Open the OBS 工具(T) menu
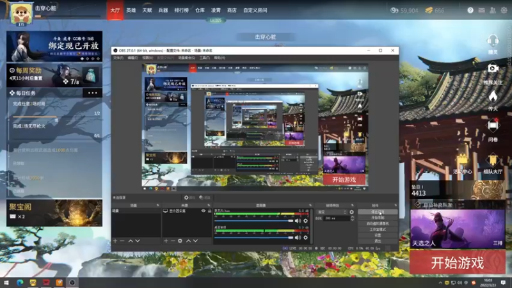The width and height of the screenshot is (512, 288). tap(204, 58)
